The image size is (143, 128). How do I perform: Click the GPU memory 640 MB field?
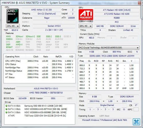point(100,26)
